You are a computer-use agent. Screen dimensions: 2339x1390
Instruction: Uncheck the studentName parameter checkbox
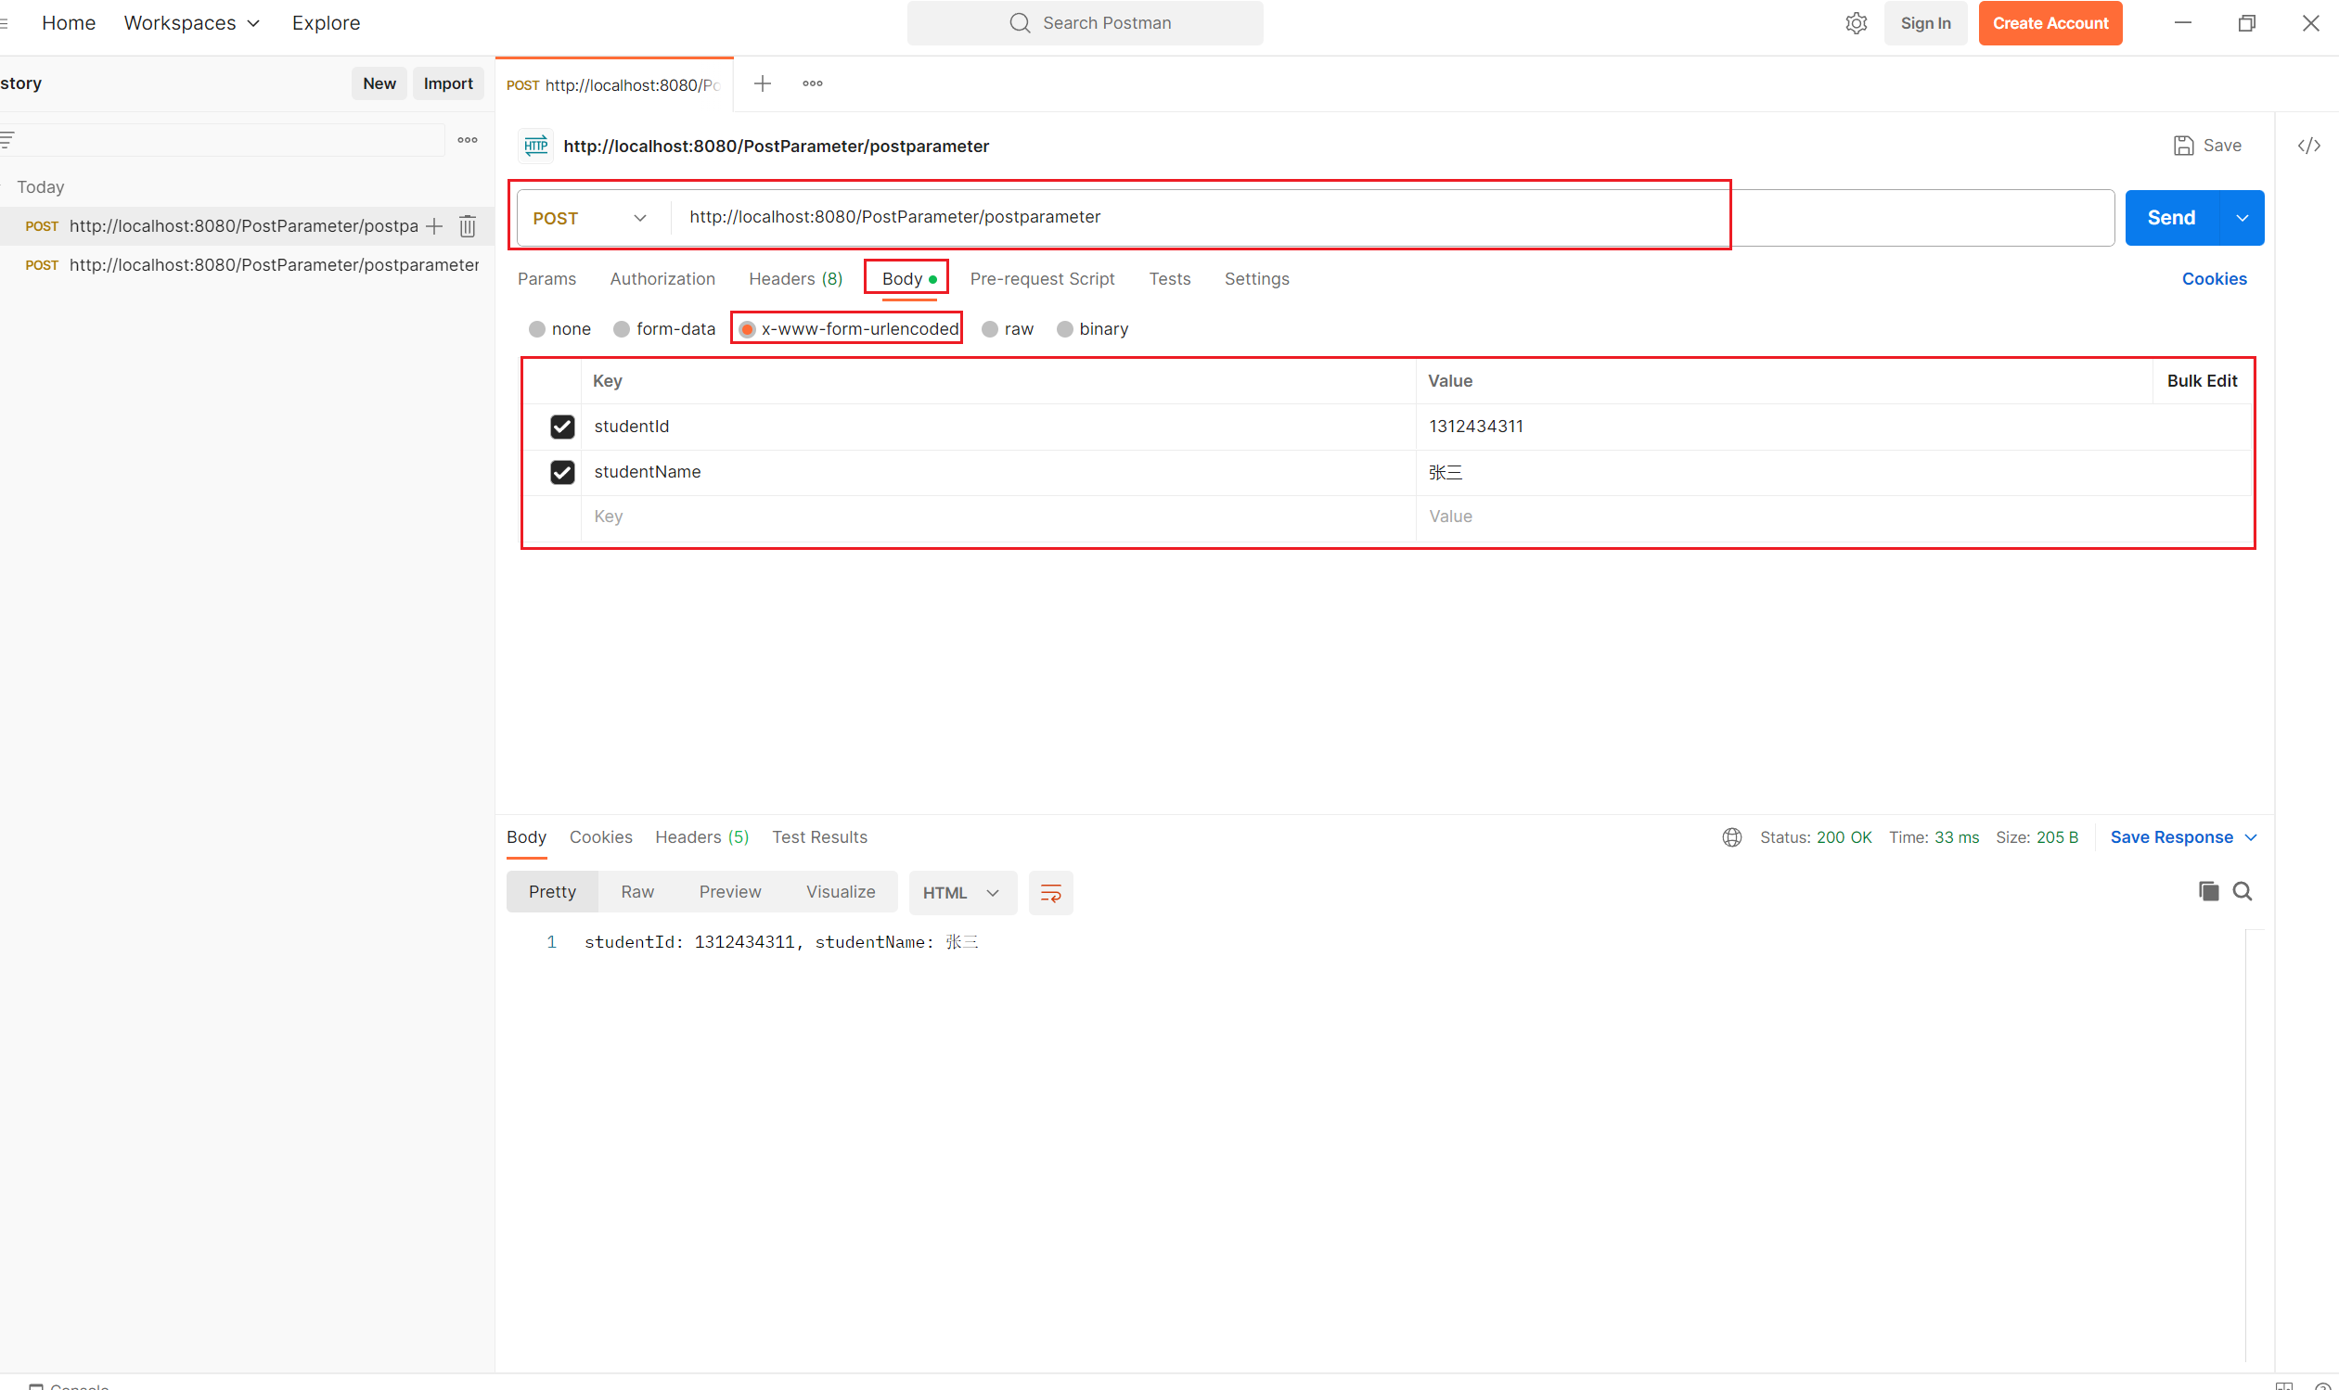[x=562, y=472]
